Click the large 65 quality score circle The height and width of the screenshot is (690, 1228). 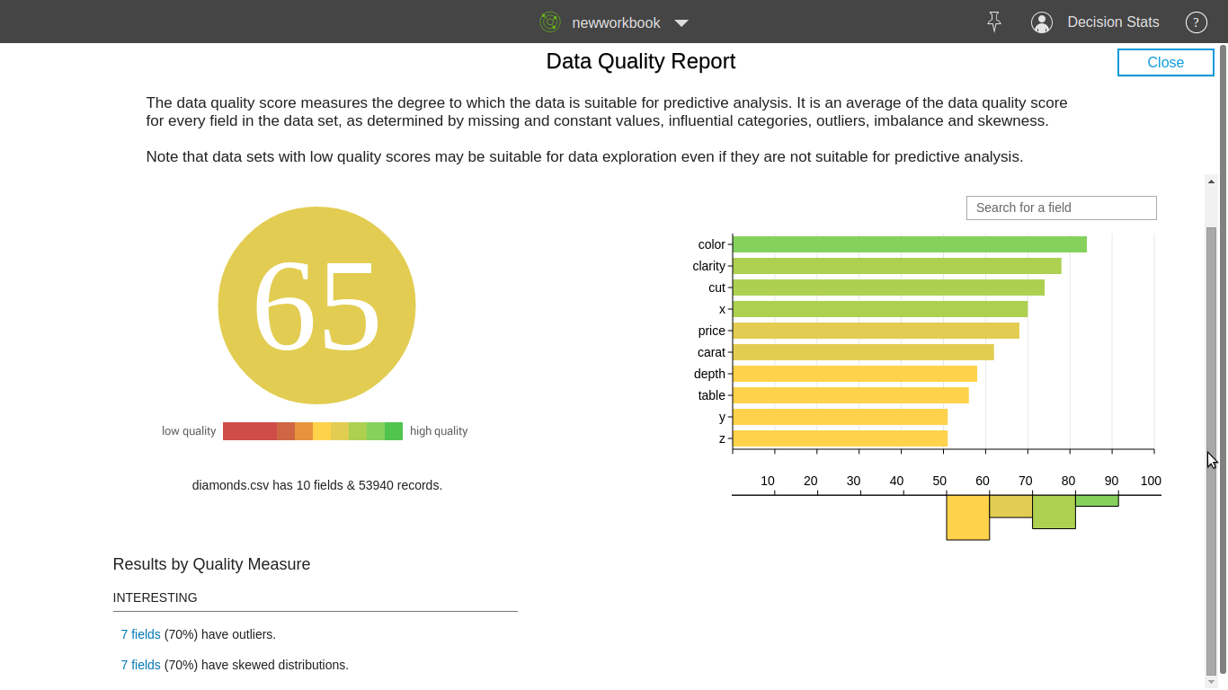pyautogui.click(x=316, y=305)
